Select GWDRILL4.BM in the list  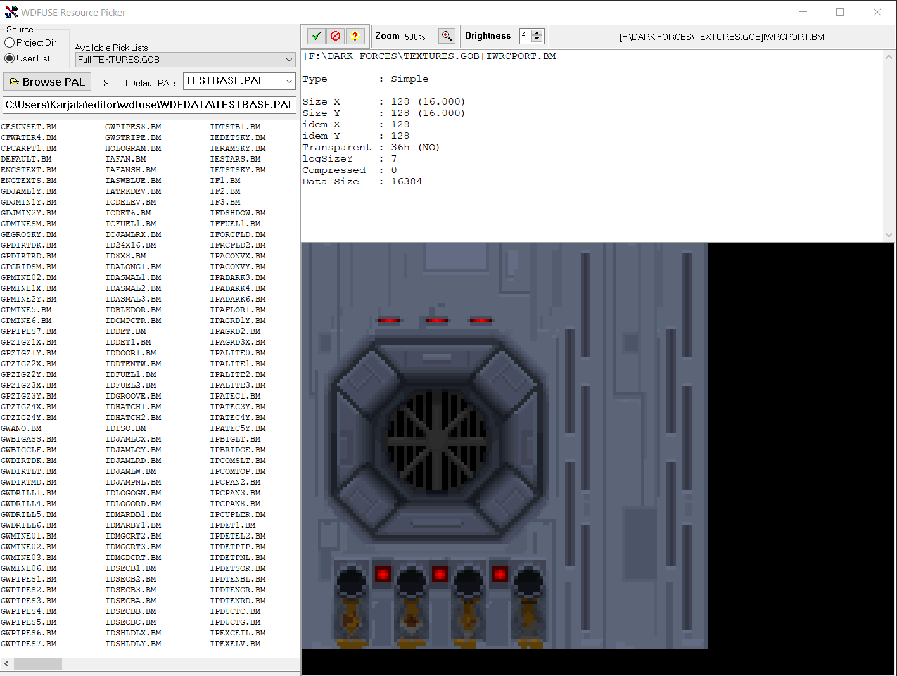pos(29,504)
